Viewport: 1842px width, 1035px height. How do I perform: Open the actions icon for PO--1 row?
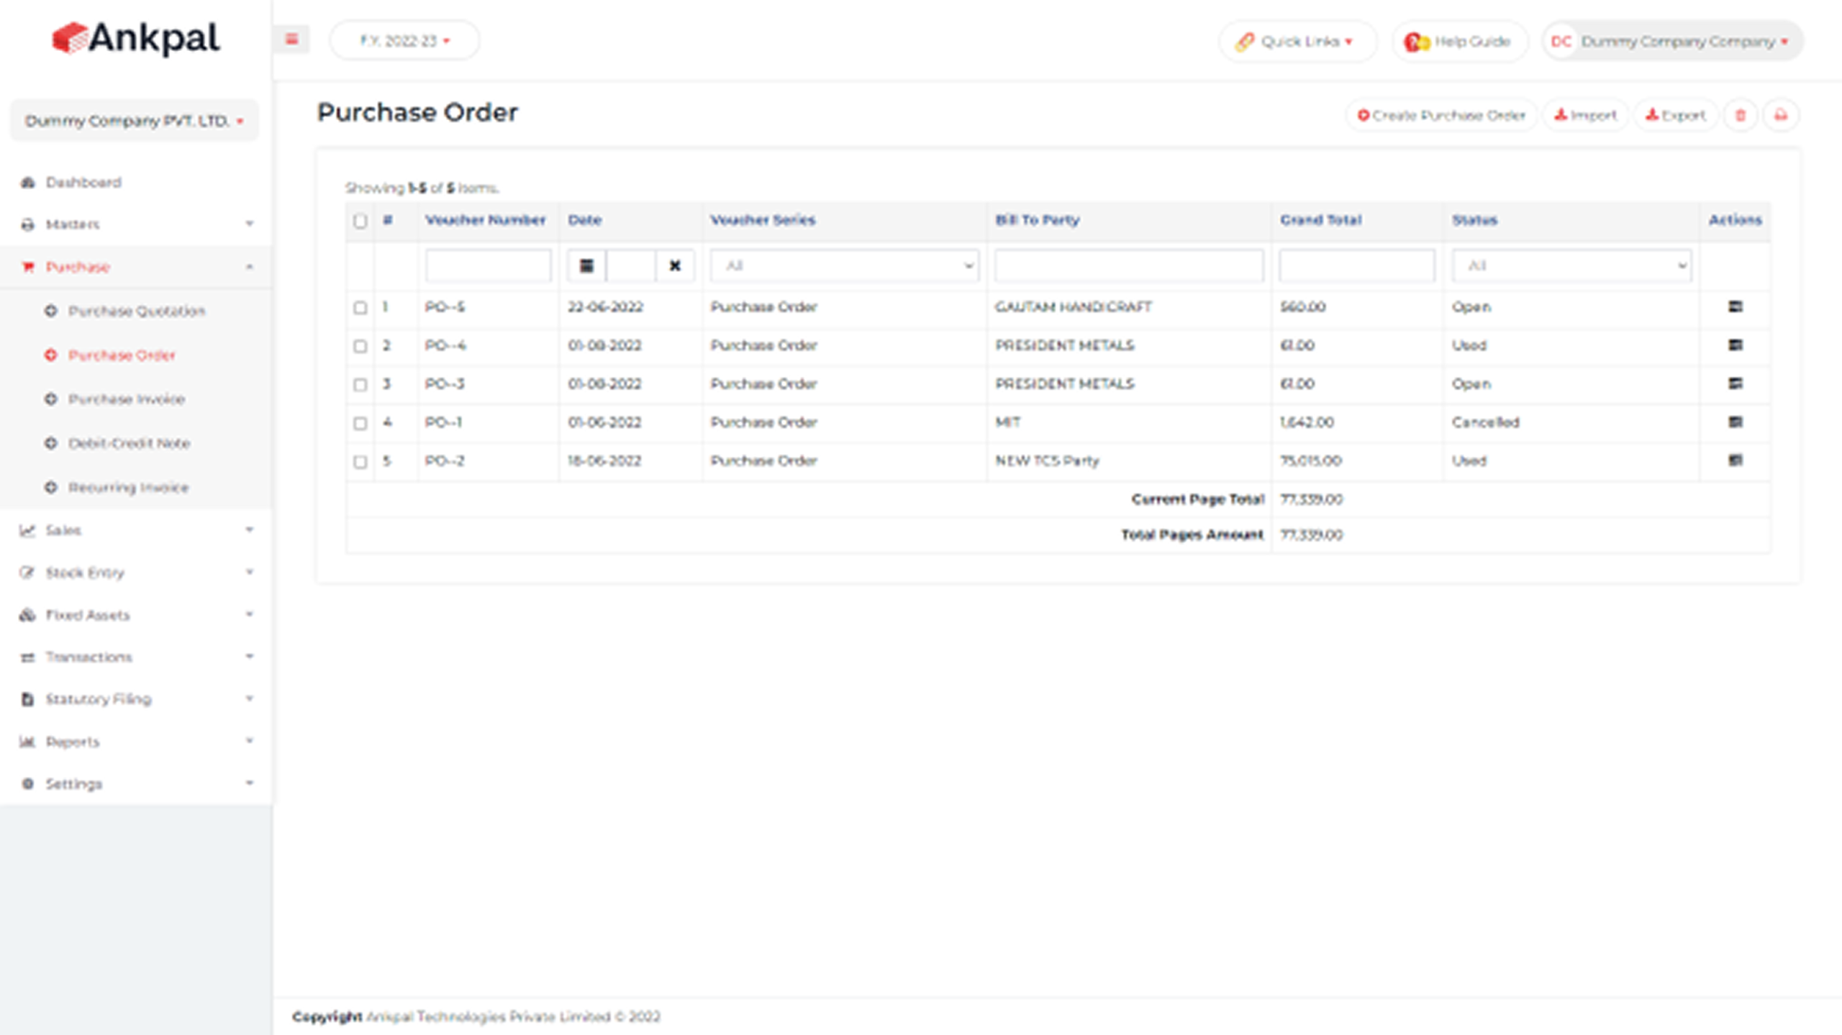pyautogui.click(x=1735, y=422)
